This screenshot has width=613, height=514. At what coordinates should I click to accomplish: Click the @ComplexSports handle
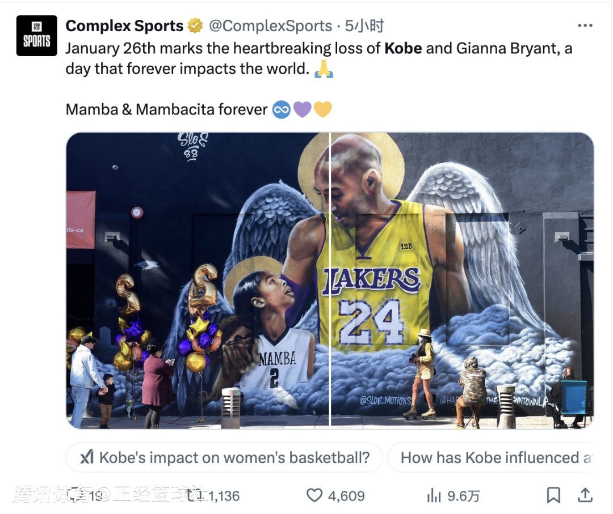point(270,26)
